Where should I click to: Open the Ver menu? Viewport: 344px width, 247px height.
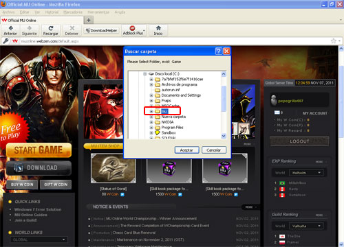tap(37, 12)
